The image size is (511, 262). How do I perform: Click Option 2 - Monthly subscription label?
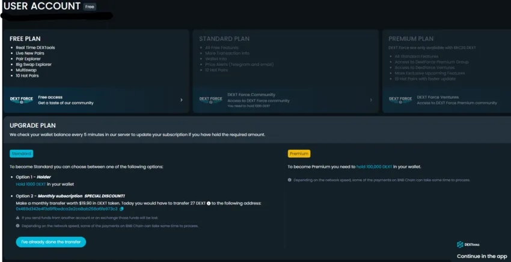[49, 196]
